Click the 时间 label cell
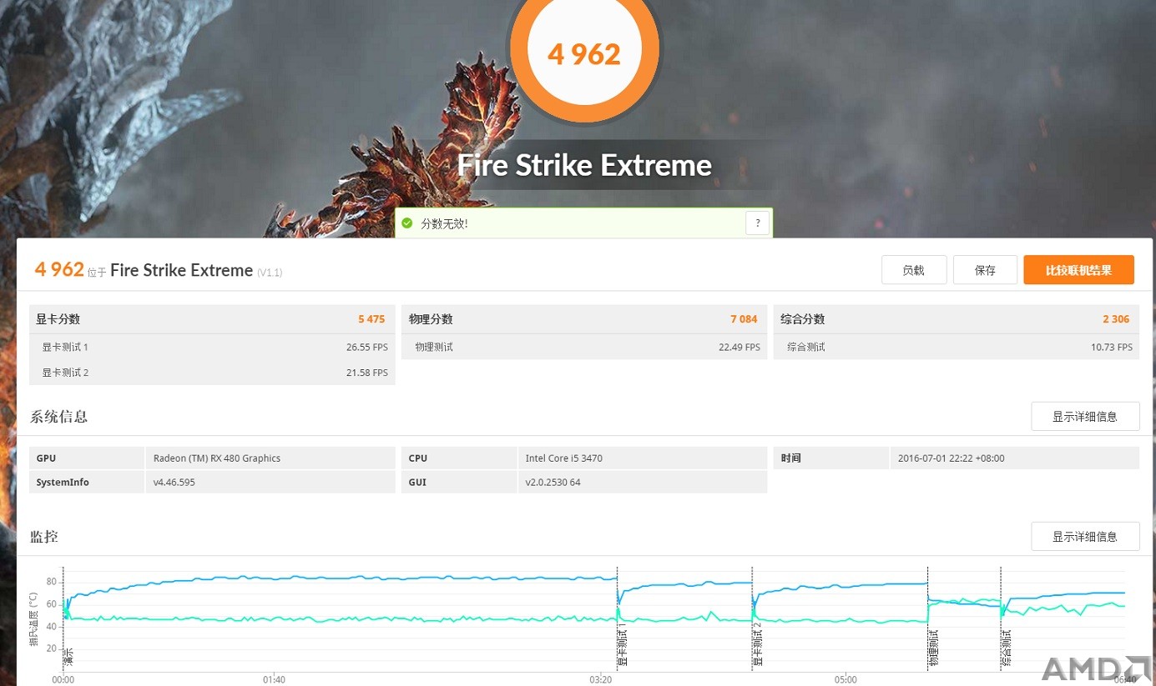1156x686 pixels. point(831,458)
